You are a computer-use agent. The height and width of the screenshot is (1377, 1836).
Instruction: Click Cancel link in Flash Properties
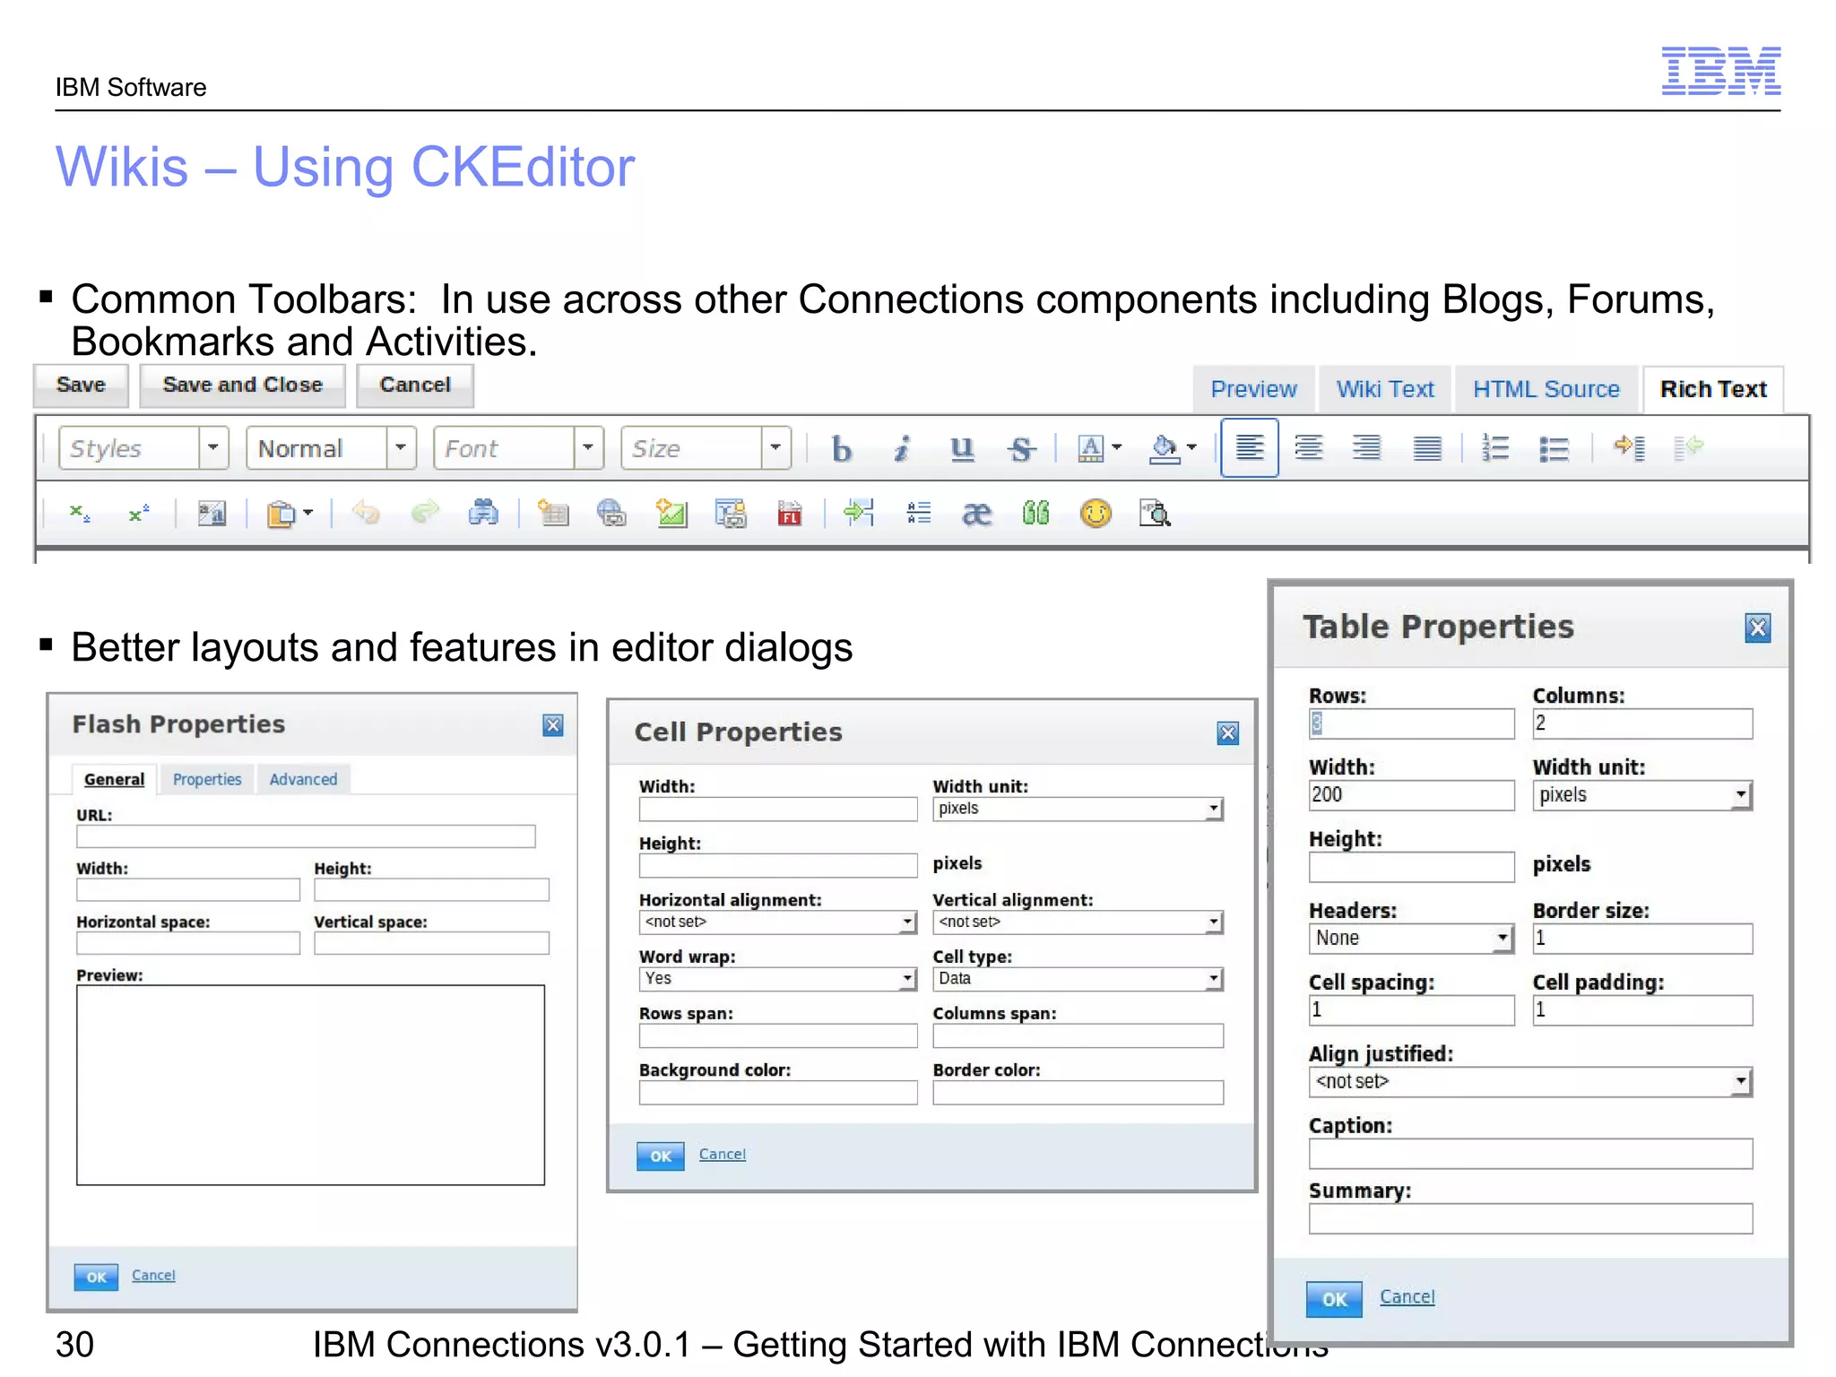click(x=153, y=1275)
